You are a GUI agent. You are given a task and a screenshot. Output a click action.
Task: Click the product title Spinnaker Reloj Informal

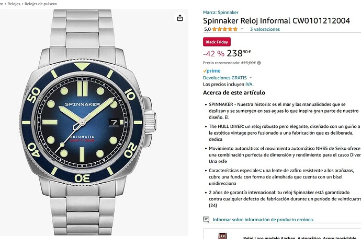[x=276, y=20]
